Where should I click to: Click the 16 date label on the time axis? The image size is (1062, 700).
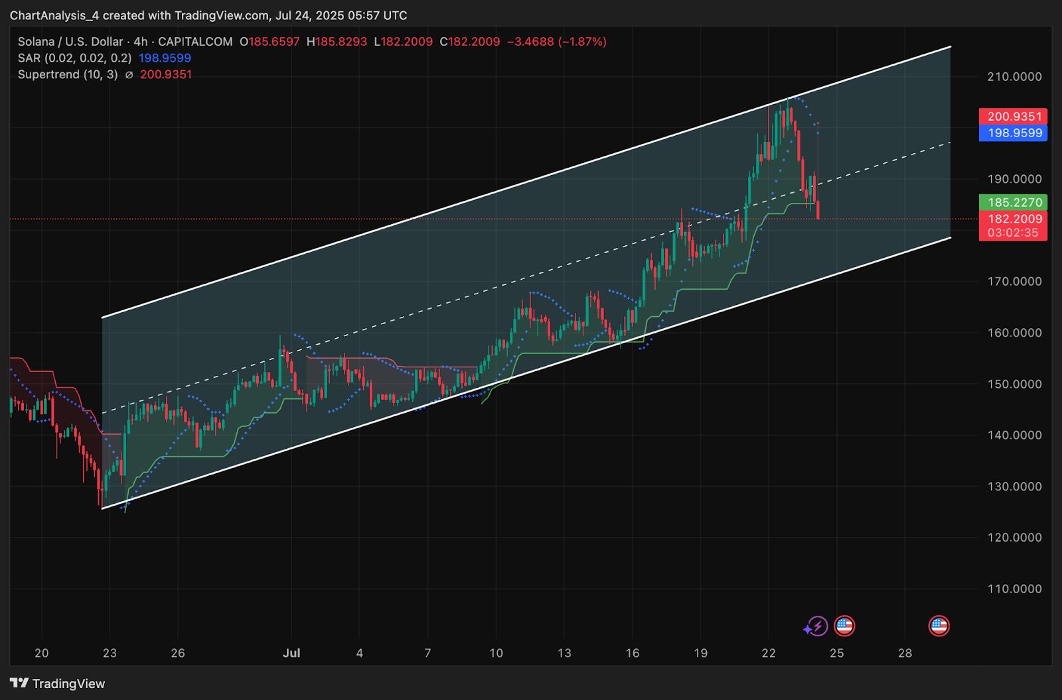(x=633, y=653)
